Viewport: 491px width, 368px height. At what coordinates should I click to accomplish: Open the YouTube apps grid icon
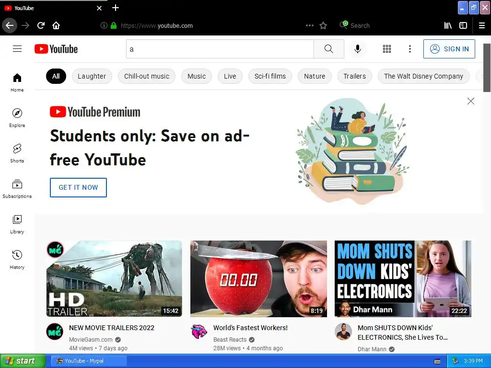[387, 49]
